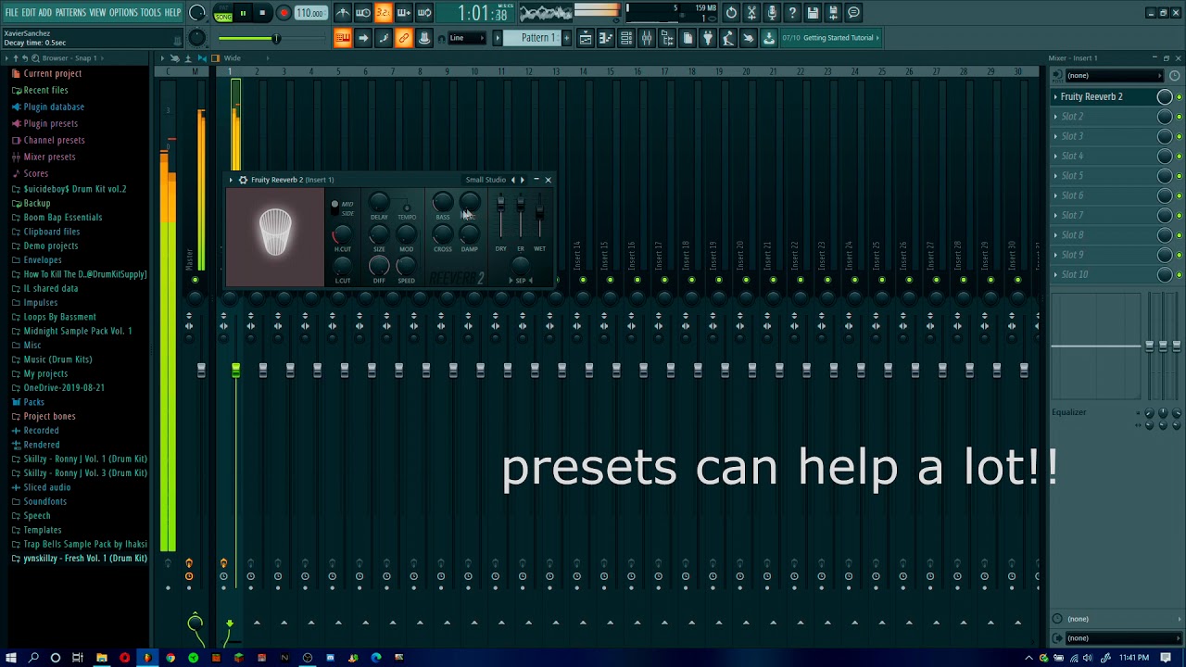Click the plus button next to Pattern 1
Screen dimensions: 1186x667
pyautogui.click(x=565, y=38)
